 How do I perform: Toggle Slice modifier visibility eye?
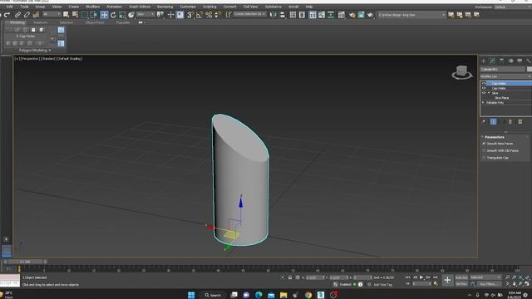[x=484, y=93]
